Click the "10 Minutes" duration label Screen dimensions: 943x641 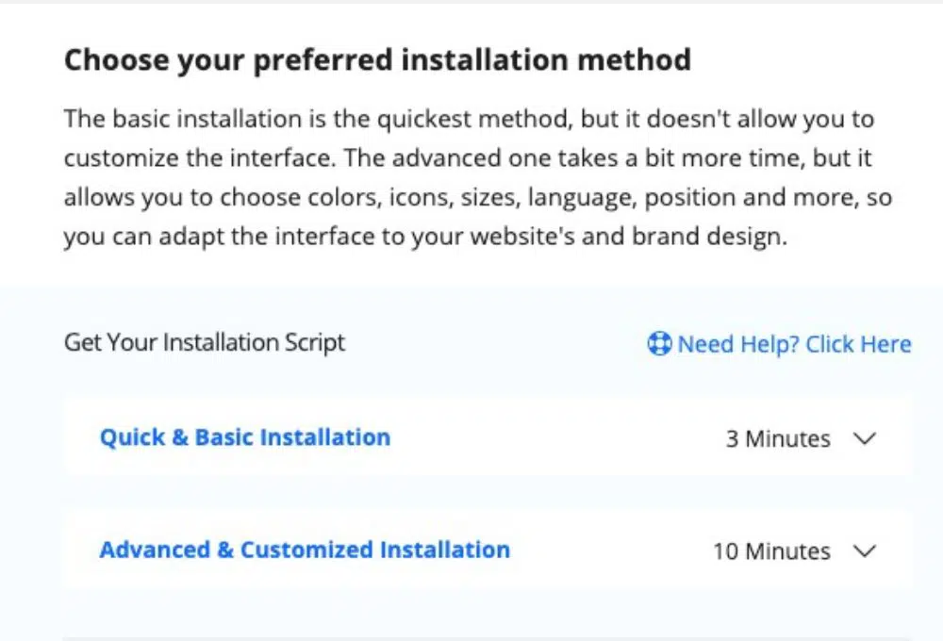pyautogui.click(x=771, y=551)
